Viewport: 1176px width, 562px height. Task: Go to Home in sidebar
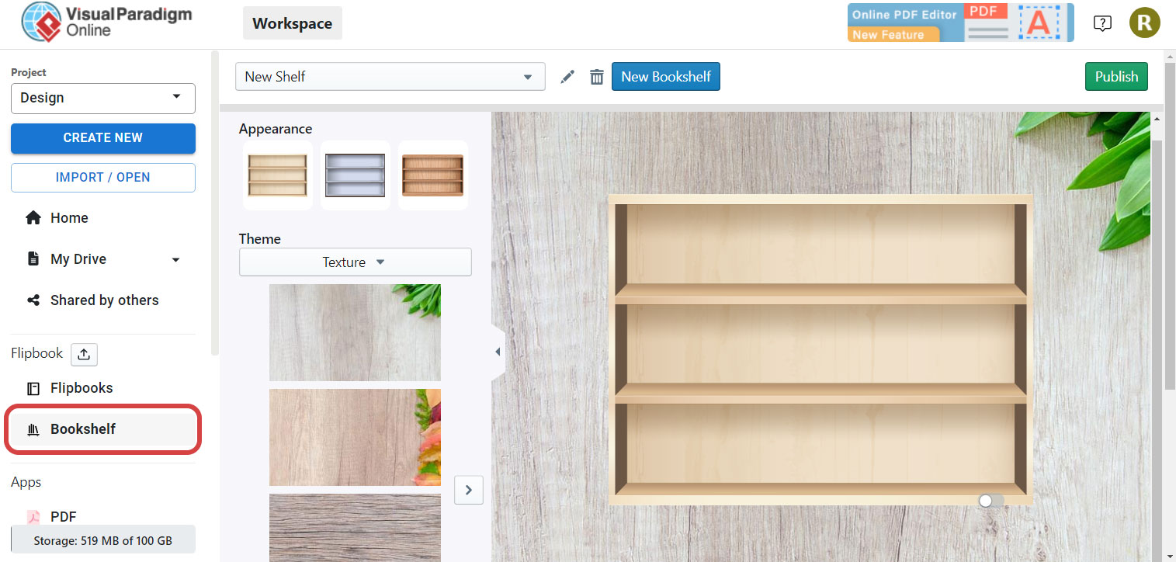click(x=69, y=218)
